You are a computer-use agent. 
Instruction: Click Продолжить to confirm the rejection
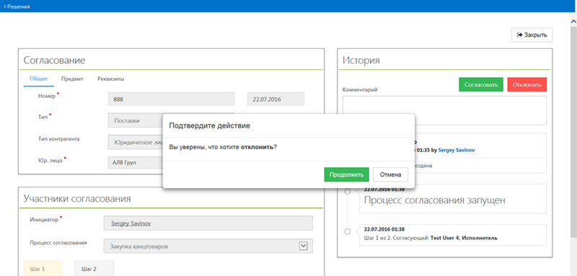pos(346,174)
